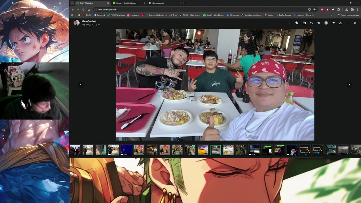The width and height of the screenshot is (361, 203).
Task: Select the yellow fruit thumbnail
Action: pos(203,150)
